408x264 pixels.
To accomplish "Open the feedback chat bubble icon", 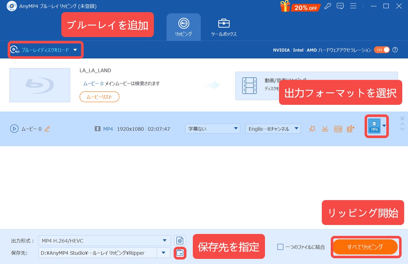I will pos(340,6).
